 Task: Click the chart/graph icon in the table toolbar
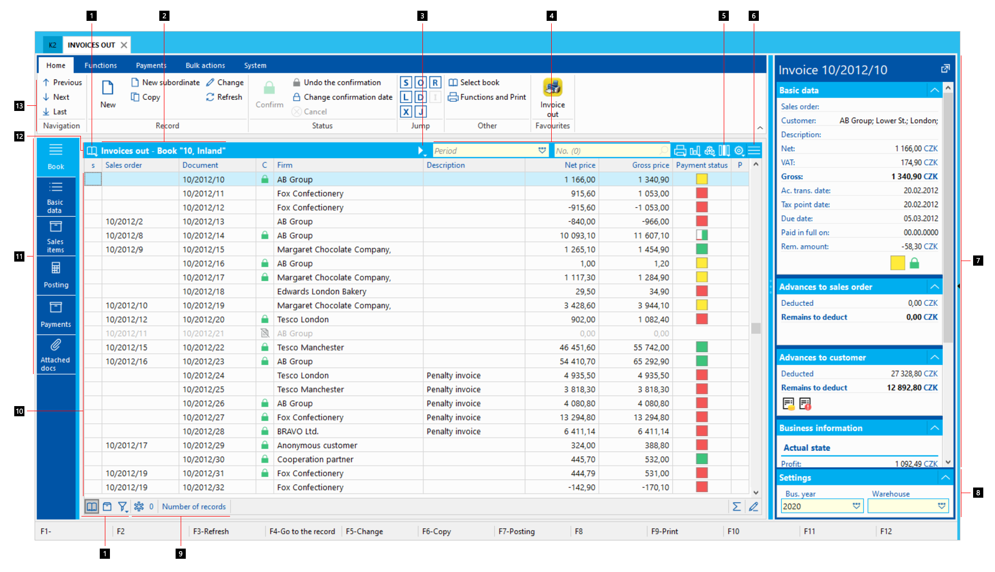coord(695,151)
